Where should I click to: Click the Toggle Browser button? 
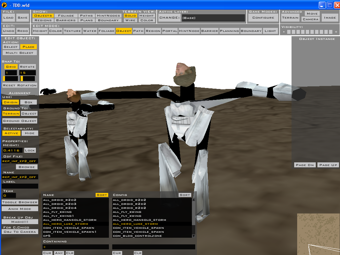pos(20,202)
